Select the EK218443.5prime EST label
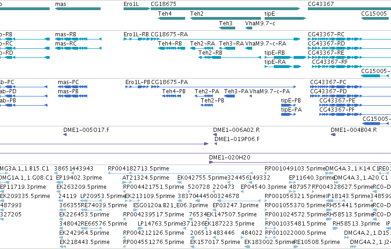The image size is (391, 249). click(85, 242)
